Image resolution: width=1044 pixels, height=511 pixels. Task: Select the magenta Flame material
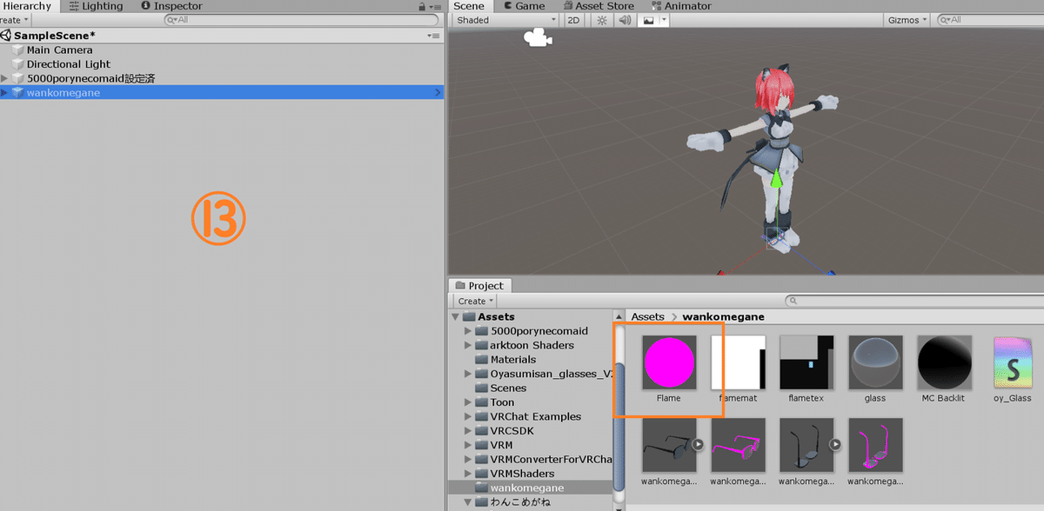point(669,363)
